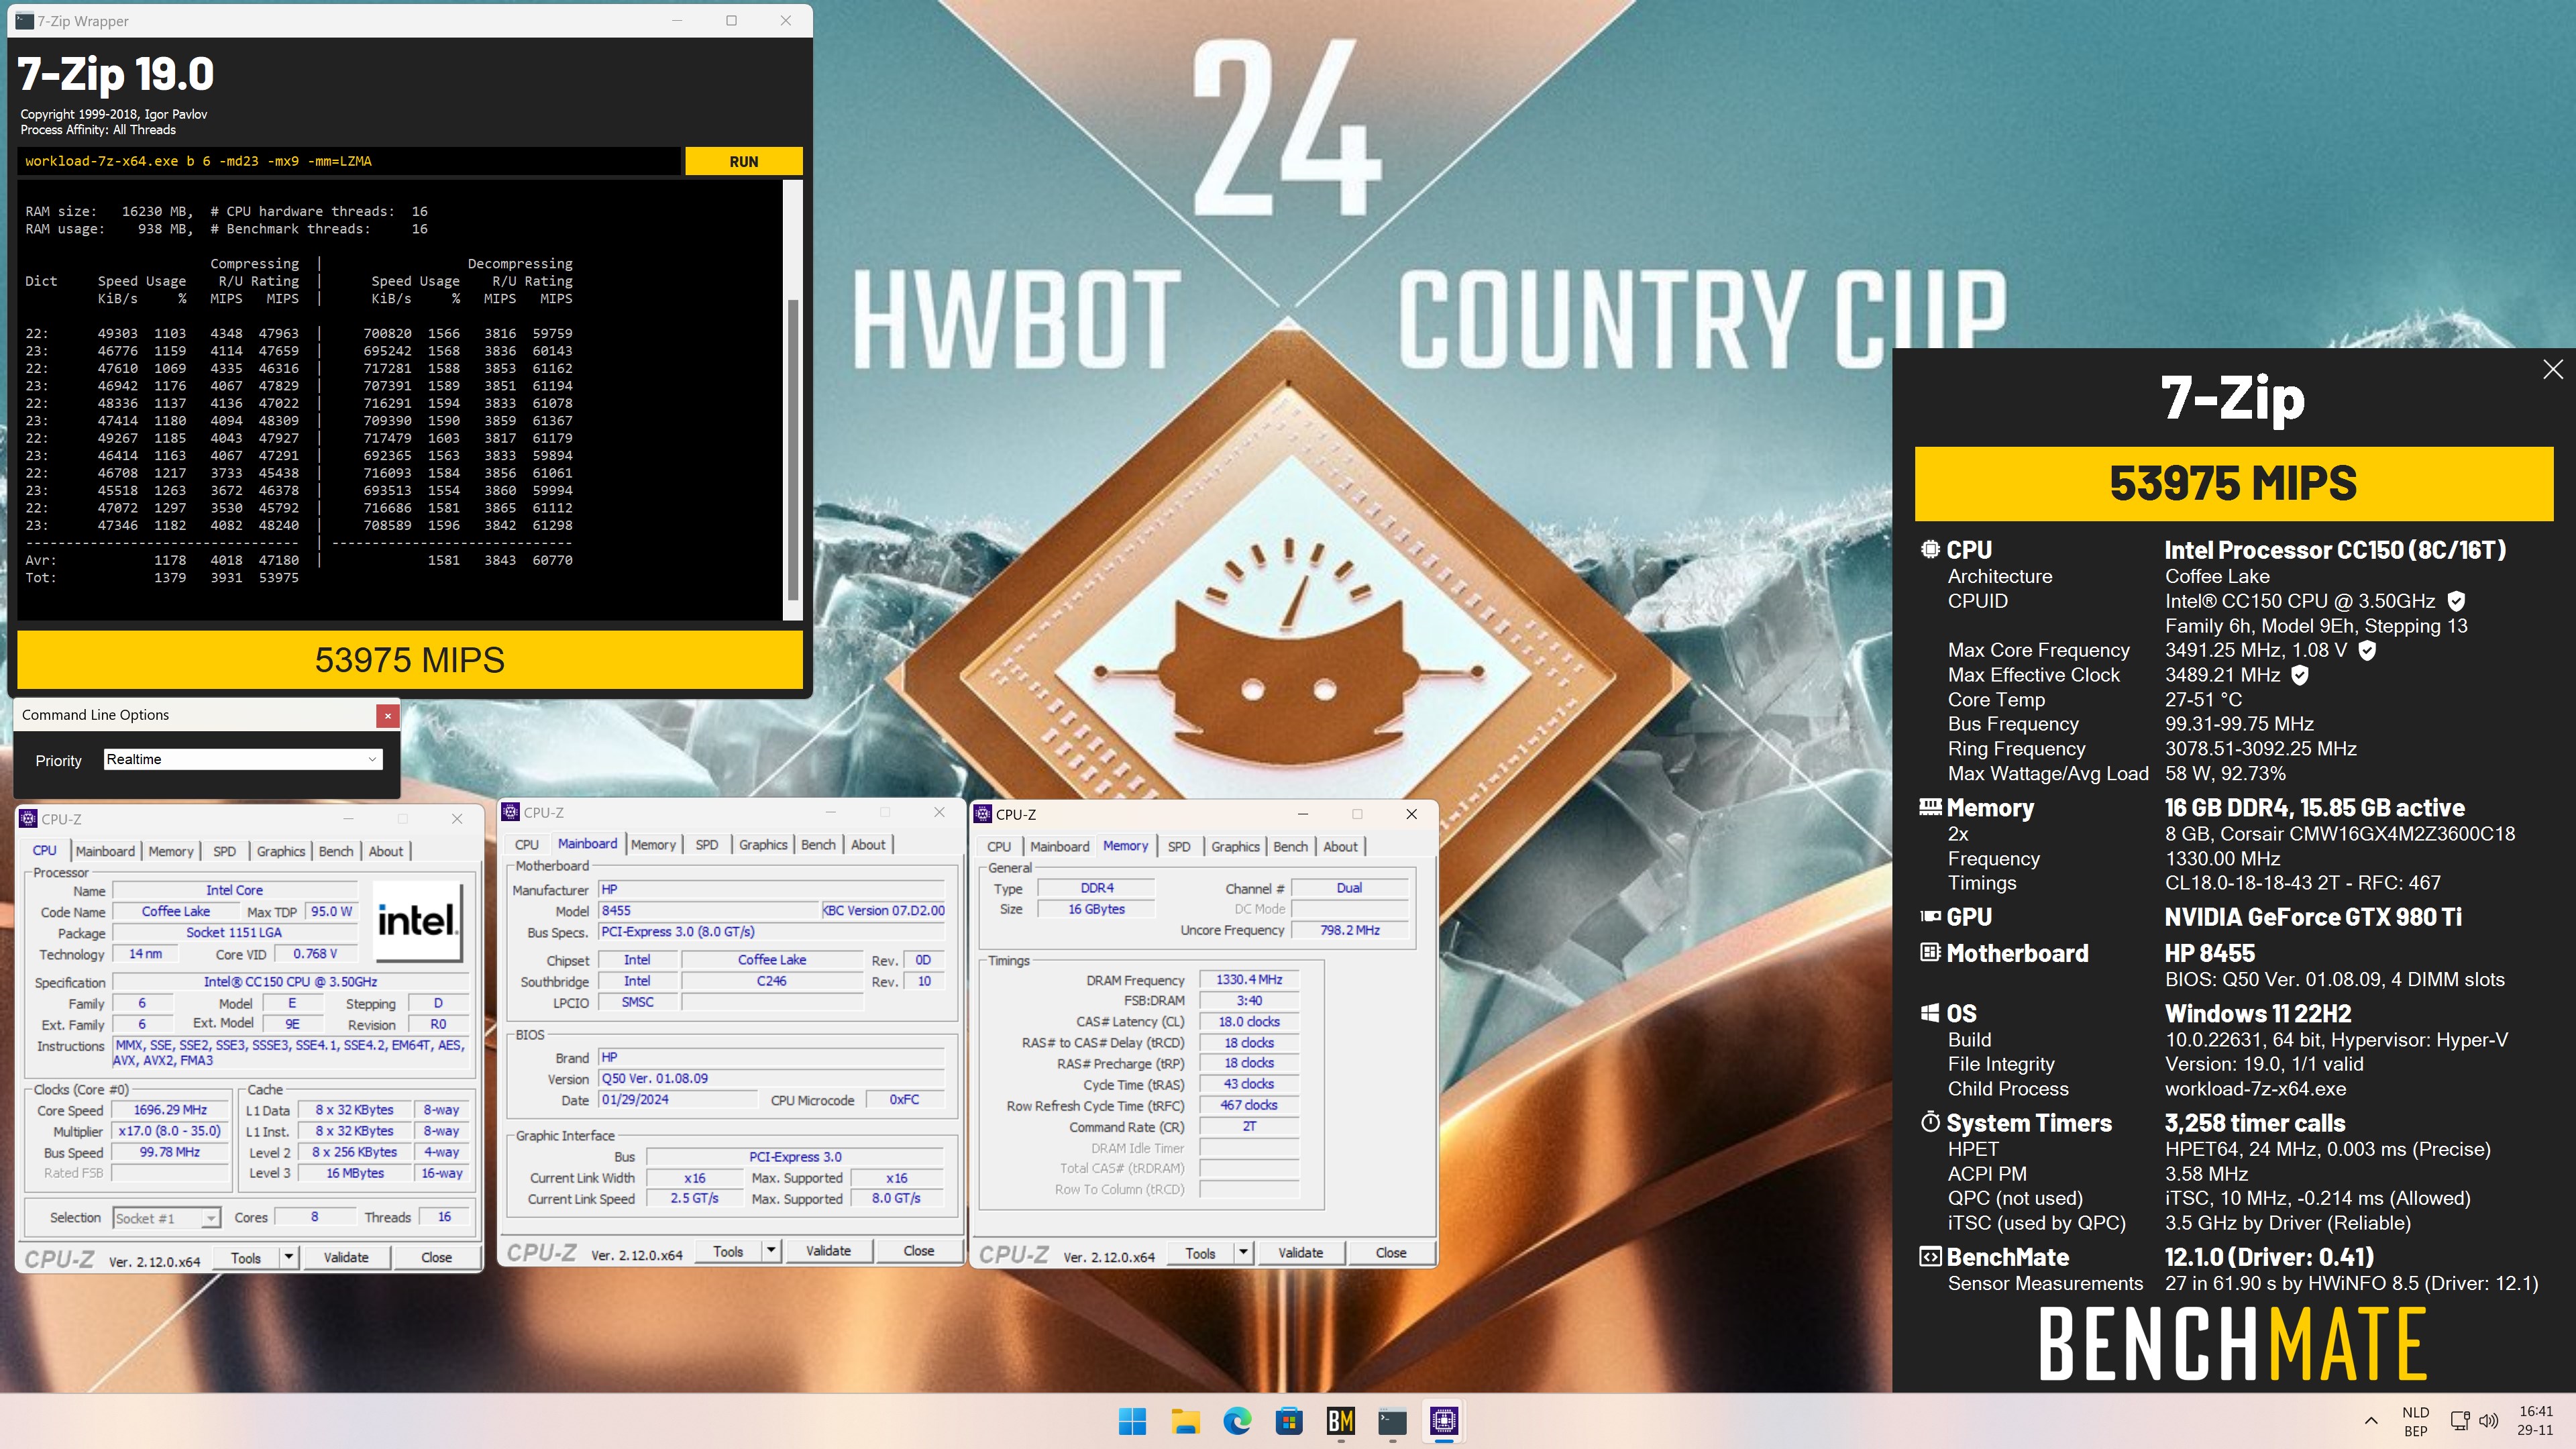Click the 7-Zip Wrapper title bar icon

(24, 20)
